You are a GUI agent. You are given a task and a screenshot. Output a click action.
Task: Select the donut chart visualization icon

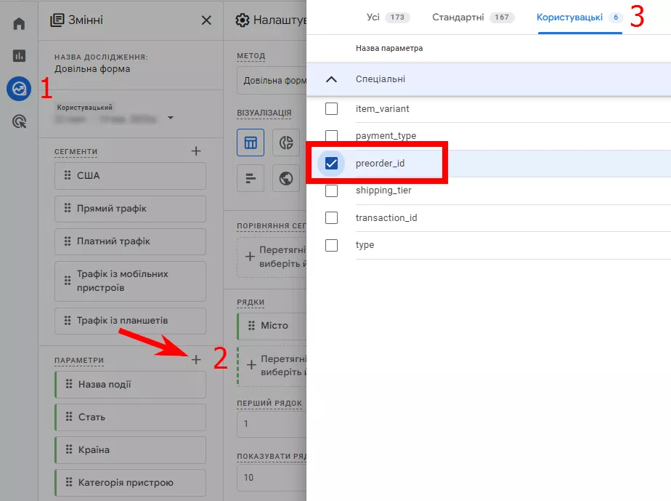coord(286,143)
